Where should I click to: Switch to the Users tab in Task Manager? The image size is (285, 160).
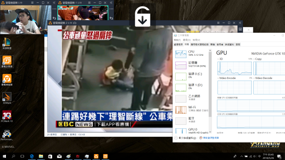[x=220, y=44]
